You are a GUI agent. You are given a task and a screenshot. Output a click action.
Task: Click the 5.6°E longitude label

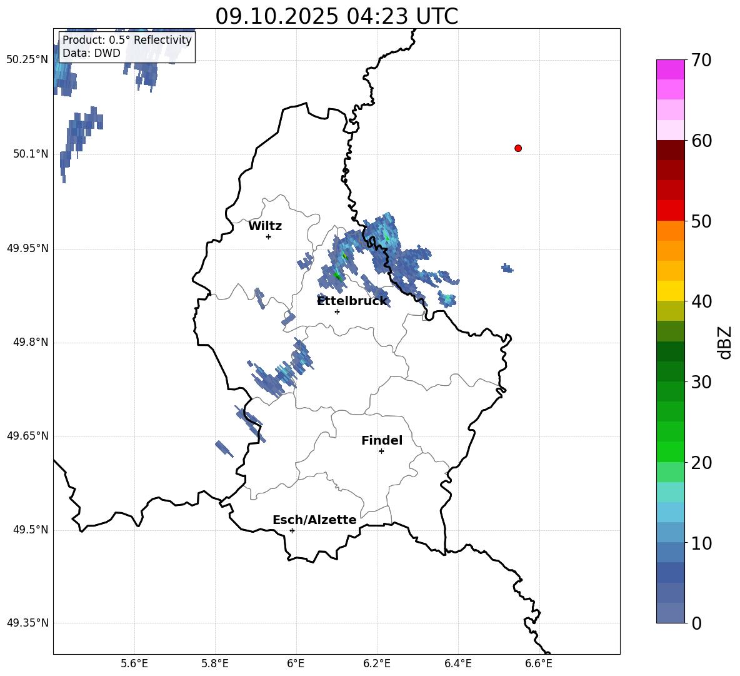tap(134, 663)
